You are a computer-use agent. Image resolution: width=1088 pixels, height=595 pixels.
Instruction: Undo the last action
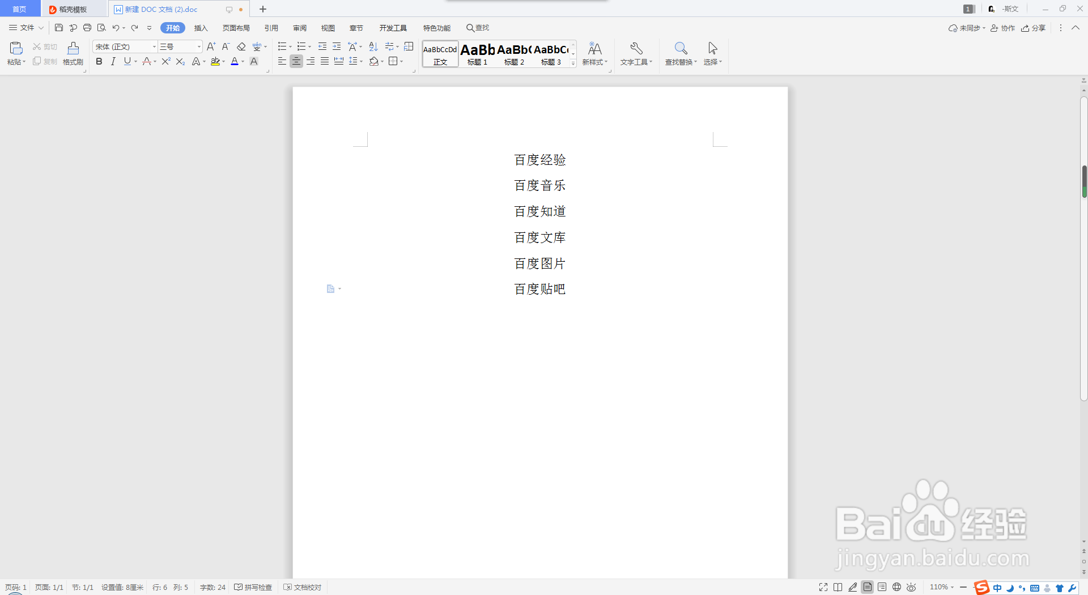116,28
